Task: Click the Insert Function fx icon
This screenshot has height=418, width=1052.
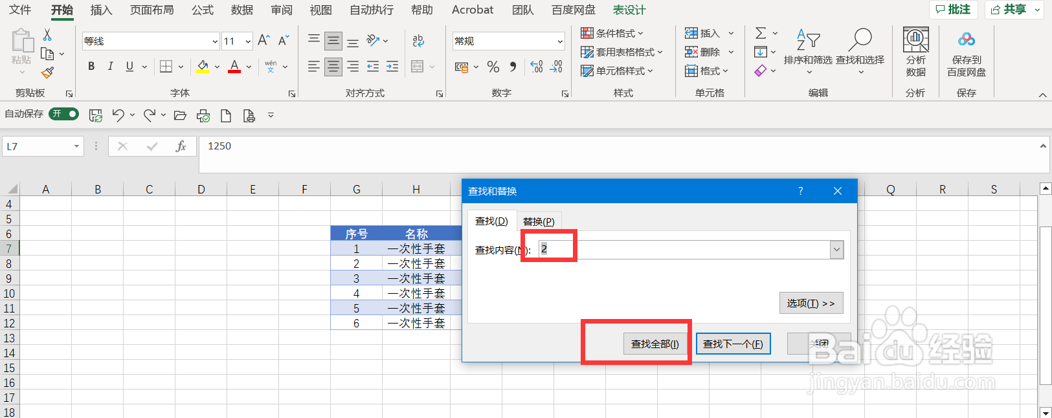Action: [x=181, y=146]
